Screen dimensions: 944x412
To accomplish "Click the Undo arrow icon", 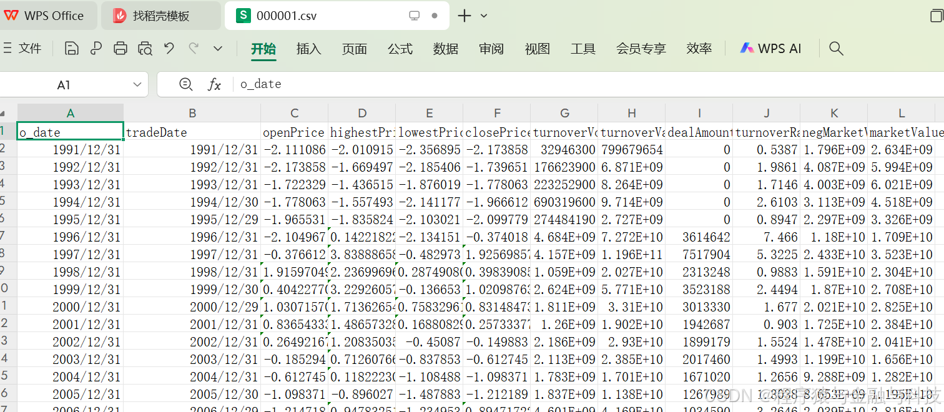I will point(169,48).
